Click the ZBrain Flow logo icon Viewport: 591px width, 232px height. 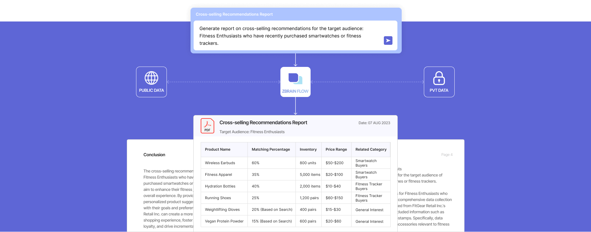[295, 79]
